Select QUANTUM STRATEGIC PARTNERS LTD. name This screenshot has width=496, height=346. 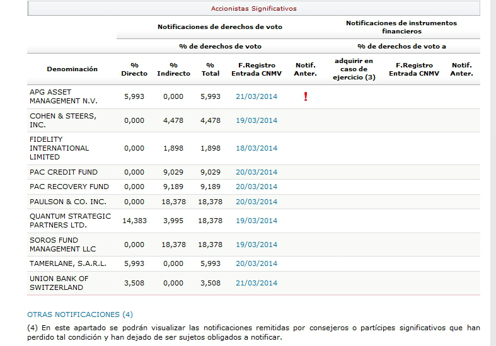click(70, 221)
